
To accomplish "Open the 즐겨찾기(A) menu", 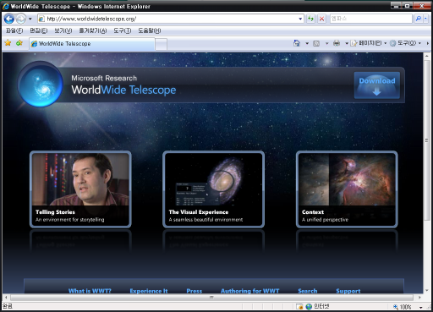I will [93, 30].
